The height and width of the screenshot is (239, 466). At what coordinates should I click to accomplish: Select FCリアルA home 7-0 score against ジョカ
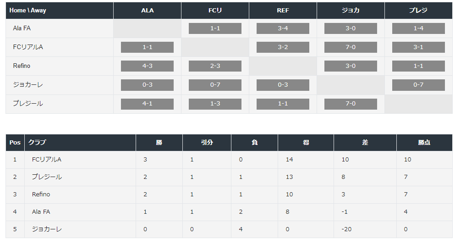click(351, 47)
